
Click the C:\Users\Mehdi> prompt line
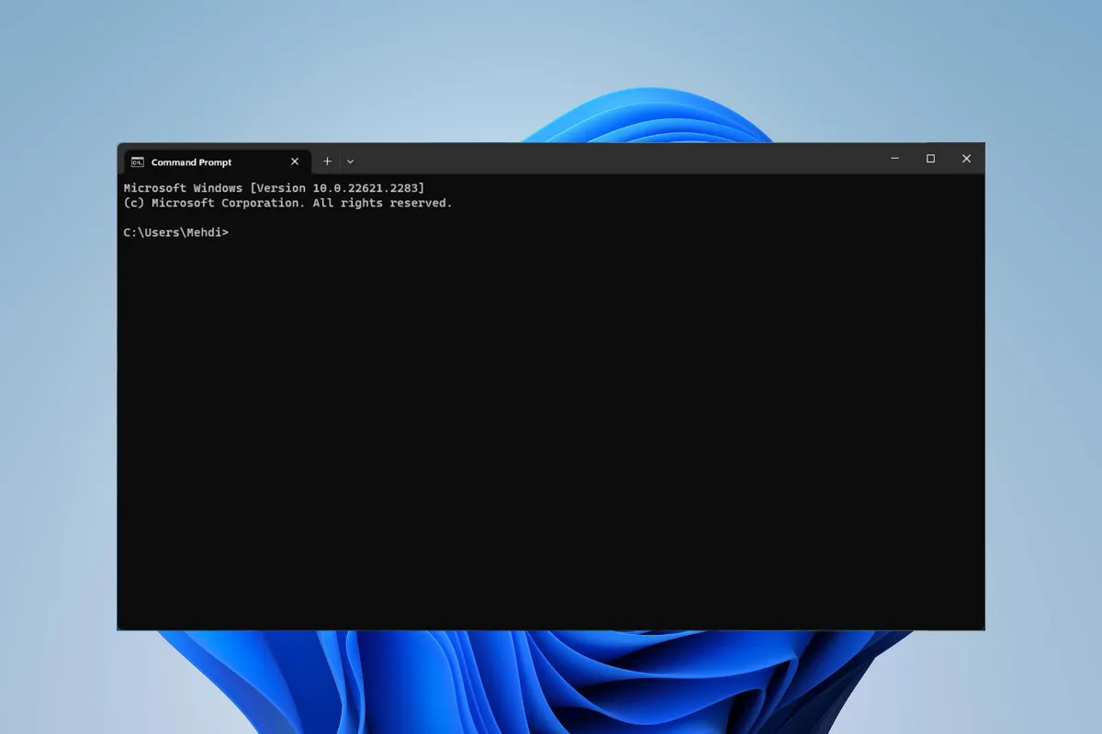click(x=175, y=233)
